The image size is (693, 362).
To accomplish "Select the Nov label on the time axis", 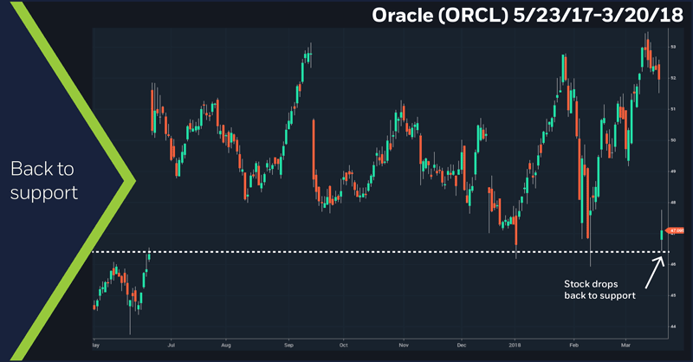I will [402, 343].
